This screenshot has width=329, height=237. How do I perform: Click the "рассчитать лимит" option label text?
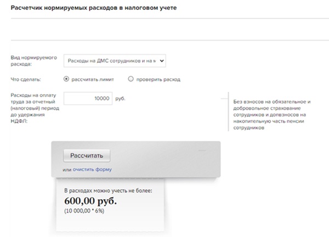(x=93, y=79)
